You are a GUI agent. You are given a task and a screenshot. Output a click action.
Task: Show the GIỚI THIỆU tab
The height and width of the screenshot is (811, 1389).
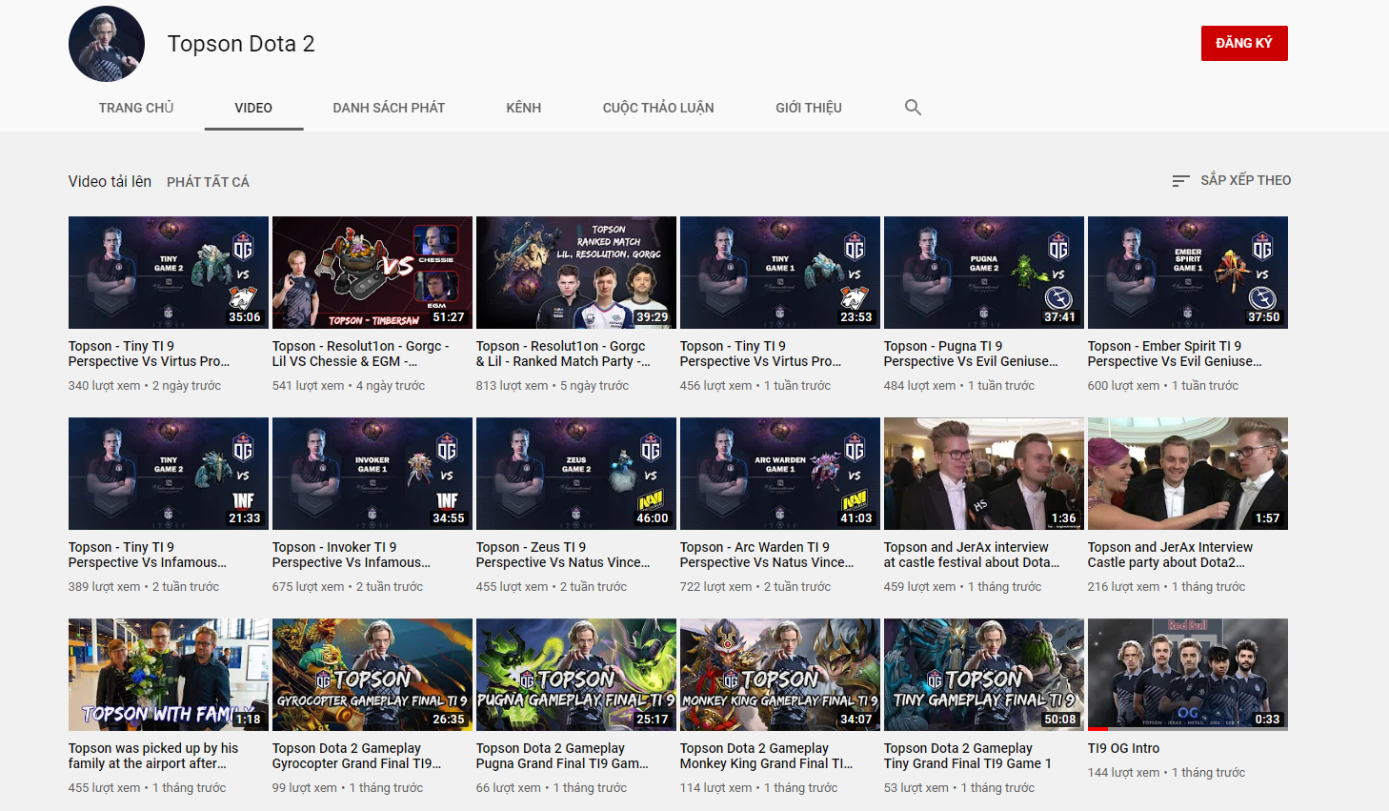[x=809, y=108]
